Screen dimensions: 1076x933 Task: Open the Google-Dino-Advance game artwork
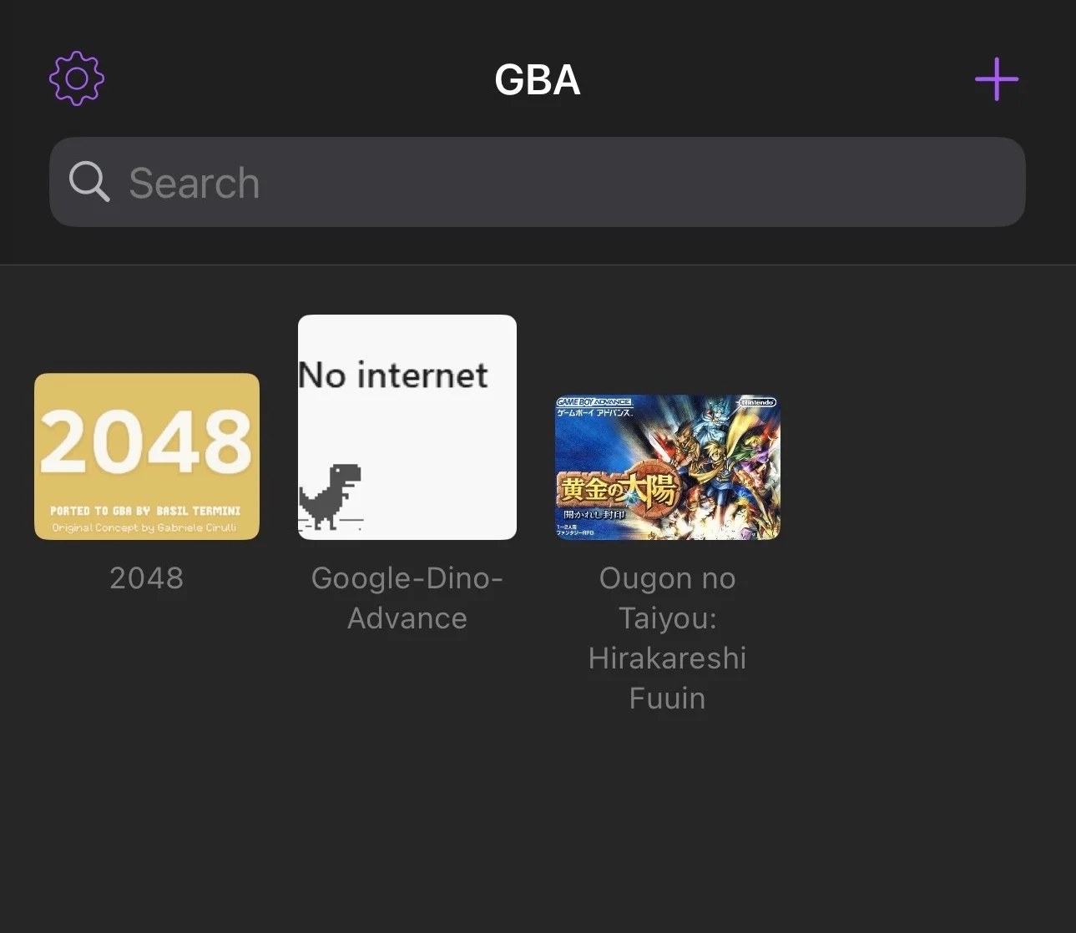407,427
